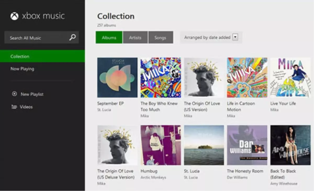Click the 'Dar Williams' artist name

[237, 177]
